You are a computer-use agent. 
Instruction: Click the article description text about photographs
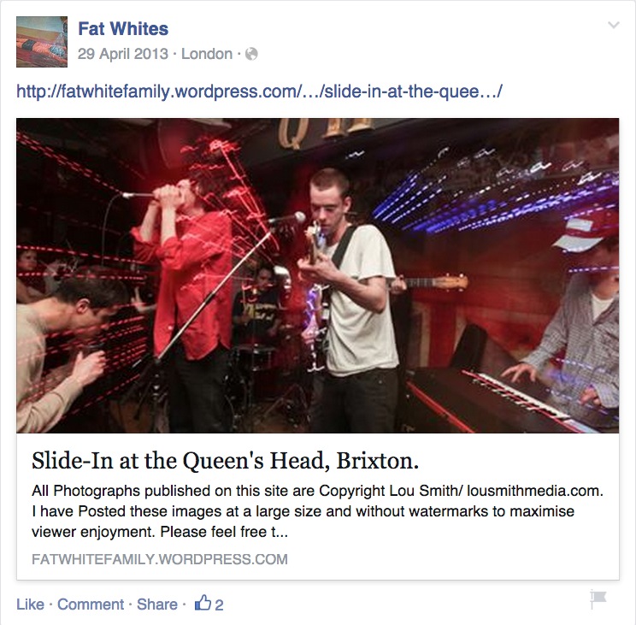[318, 511]
